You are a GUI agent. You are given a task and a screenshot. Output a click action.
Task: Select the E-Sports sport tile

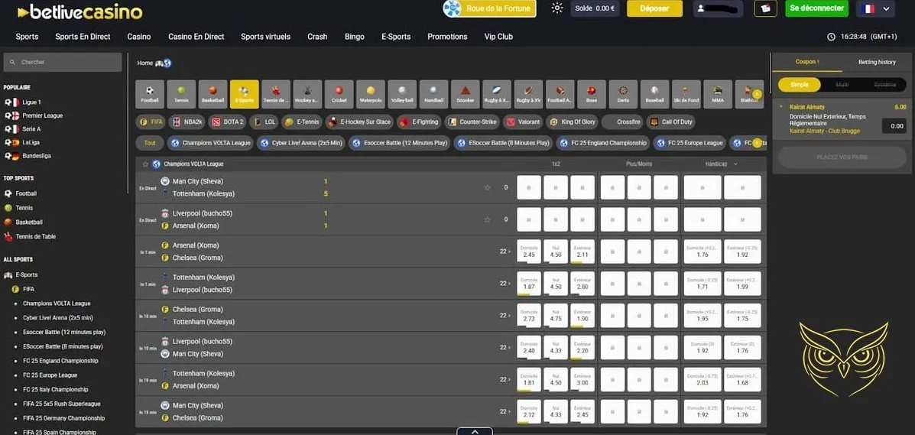[244, 94]
